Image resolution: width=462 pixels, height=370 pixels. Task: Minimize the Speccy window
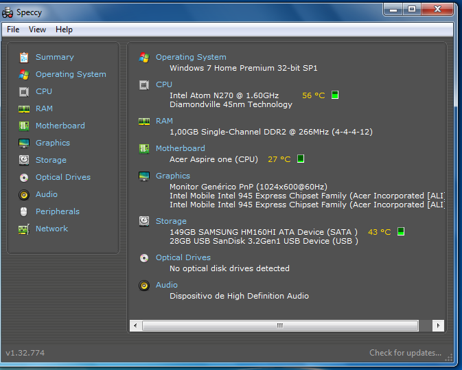393,10
